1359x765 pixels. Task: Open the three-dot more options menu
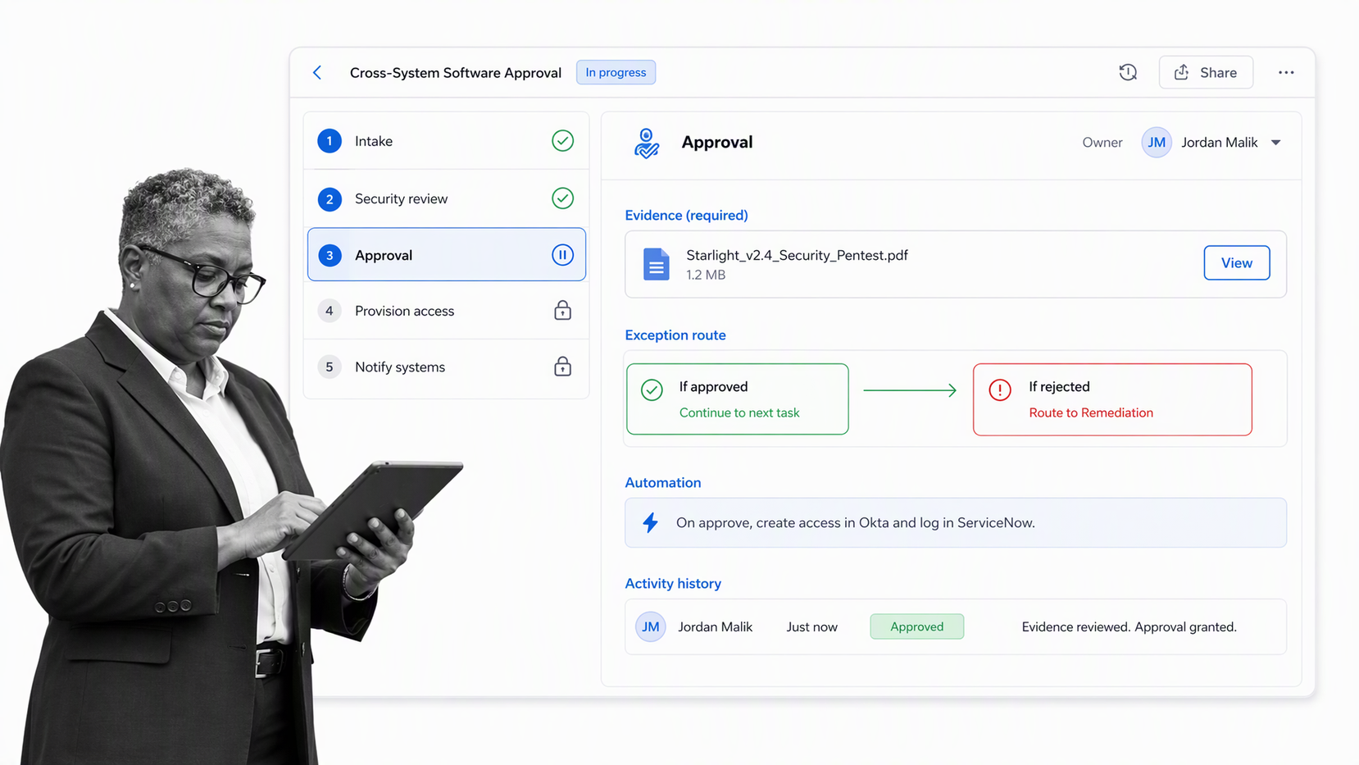point(1286,72)
